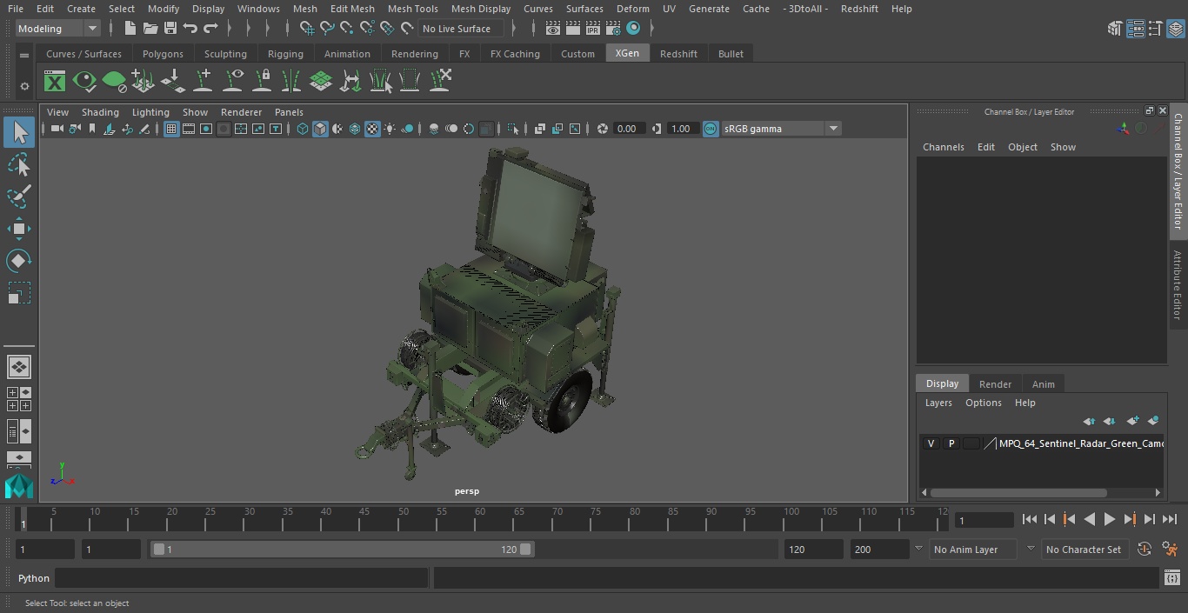The image size is (1188, 613).
Task: Click the Python command line input field
Action: click(x=242, y=578)
